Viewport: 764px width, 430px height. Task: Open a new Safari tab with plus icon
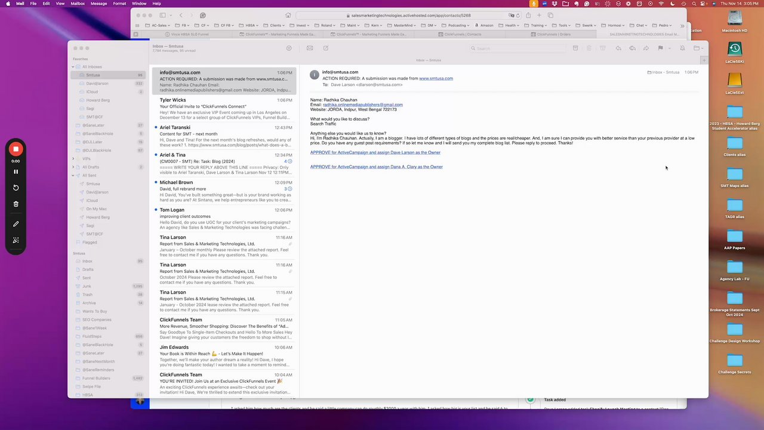coord(539,16)
